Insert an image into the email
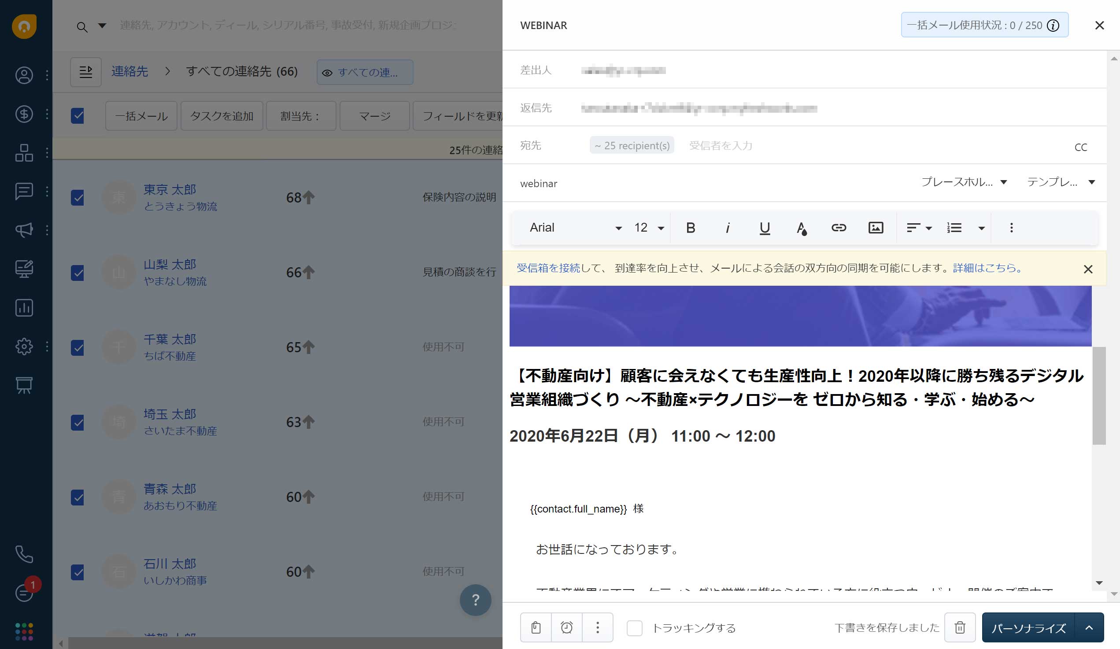This screenshot has height=649, width=1120. (x=876, y=228)
